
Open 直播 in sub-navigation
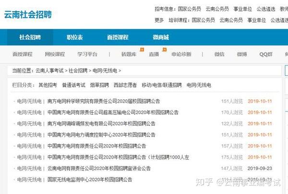154,54
